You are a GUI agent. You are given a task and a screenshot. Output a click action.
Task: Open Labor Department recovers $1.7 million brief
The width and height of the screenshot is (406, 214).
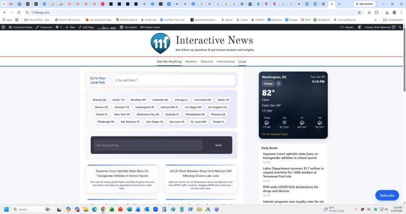click(x=293, y=172)
